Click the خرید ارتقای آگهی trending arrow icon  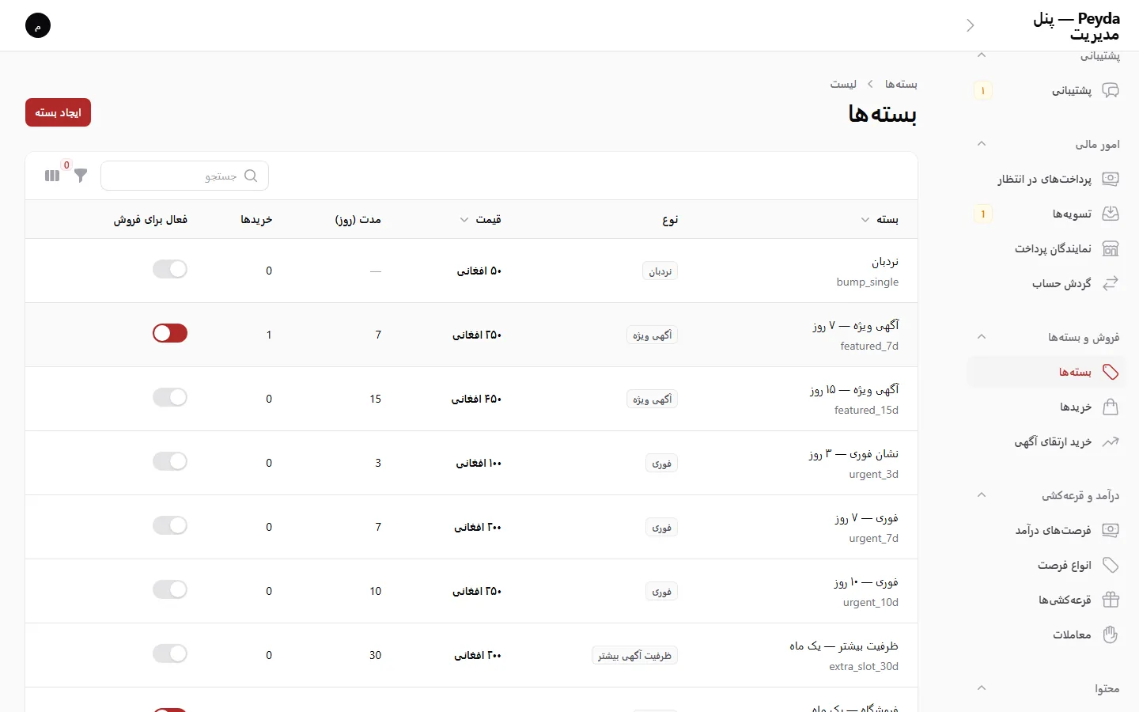1111,441
